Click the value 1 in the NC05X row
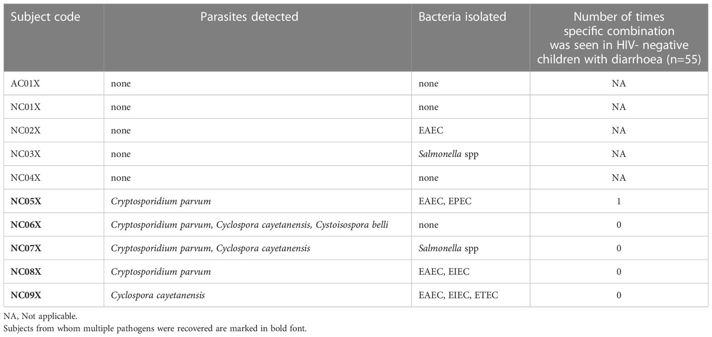This screenshot has width=712, height=337. tap(619, 201)
